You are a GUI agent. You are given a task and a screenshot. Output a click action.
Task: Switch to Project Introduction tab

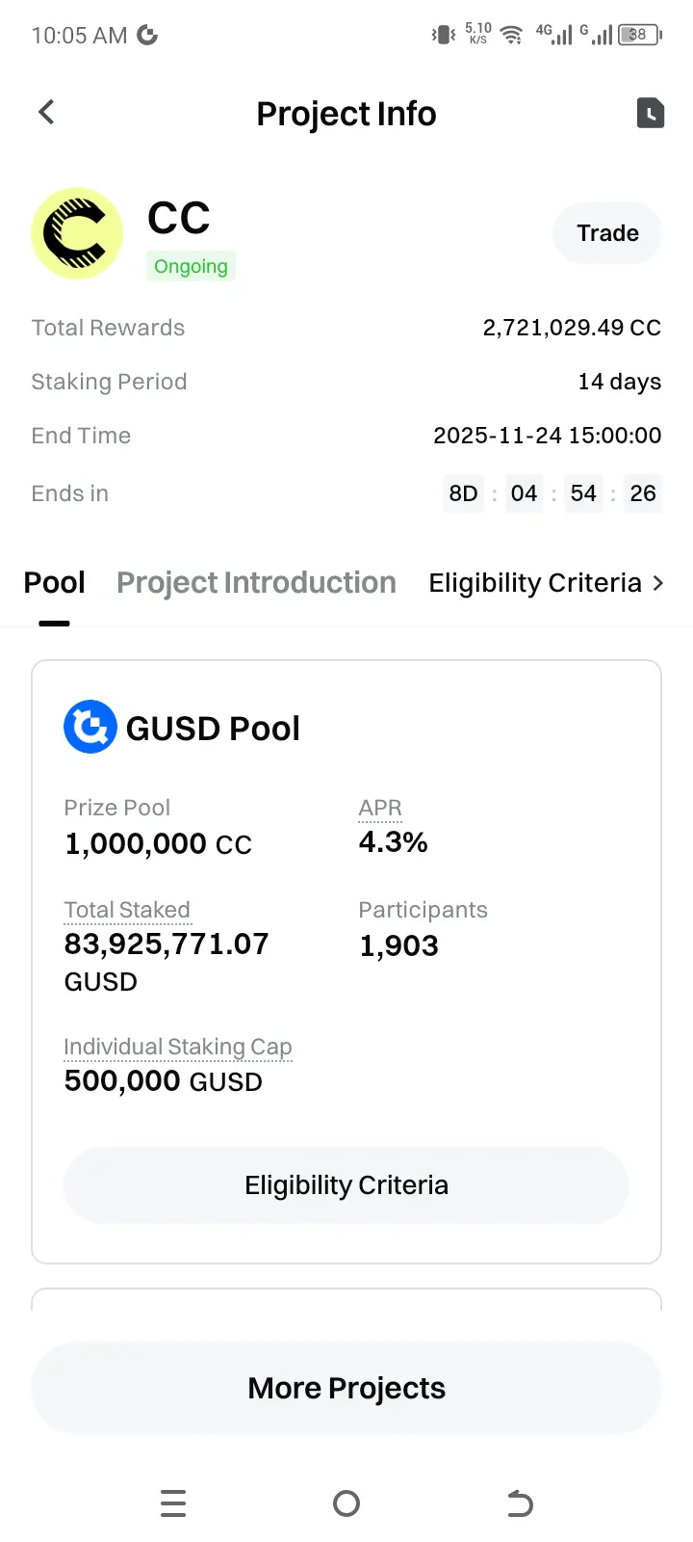tap(256, 583)
